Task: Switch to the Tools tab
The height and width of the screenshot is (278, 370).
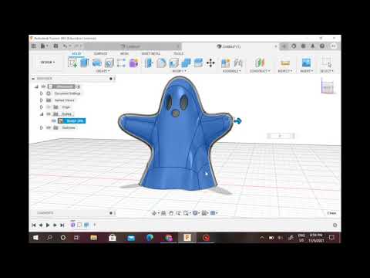Action: click(178, 53)
